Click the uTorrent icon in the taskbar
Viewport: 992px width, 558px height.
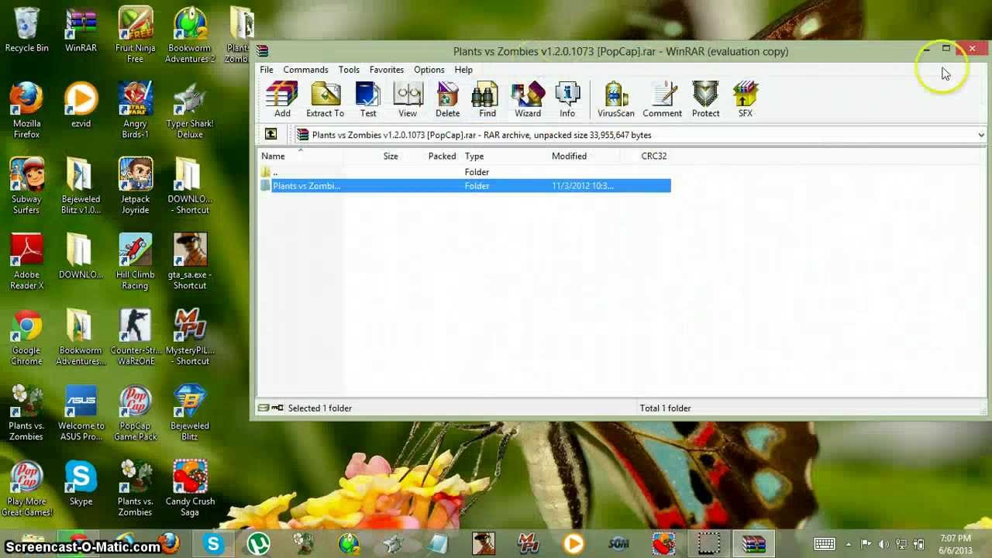click(259, 543)
